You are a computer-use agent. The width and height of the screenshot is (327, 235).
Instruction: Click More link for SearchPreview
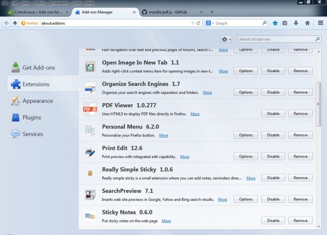point(223,199)
